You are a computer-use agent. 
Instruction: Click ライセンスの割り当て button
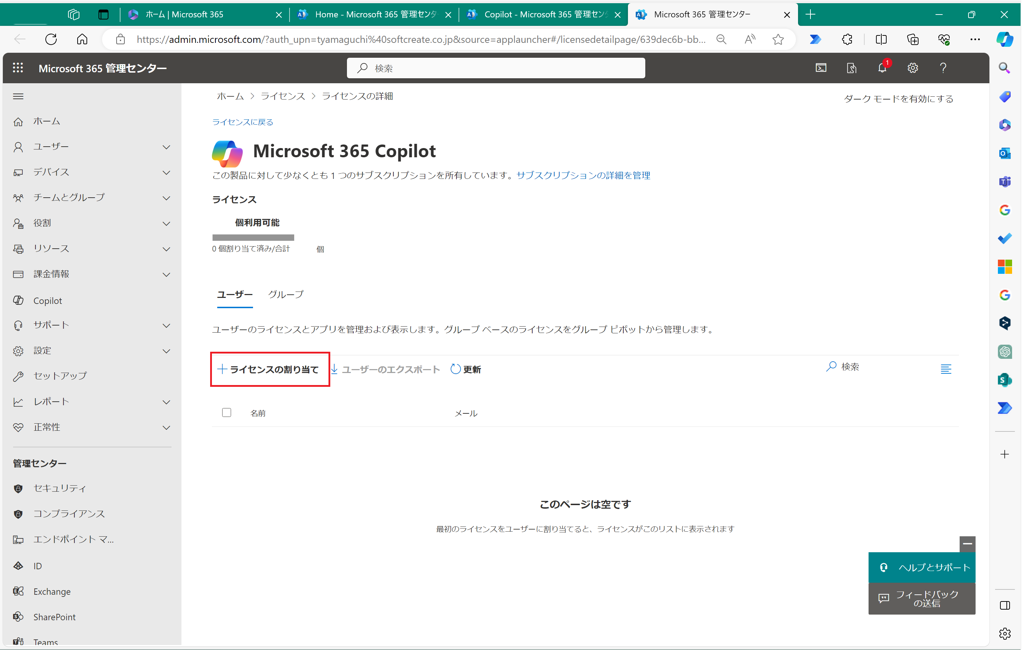(268, 369)
